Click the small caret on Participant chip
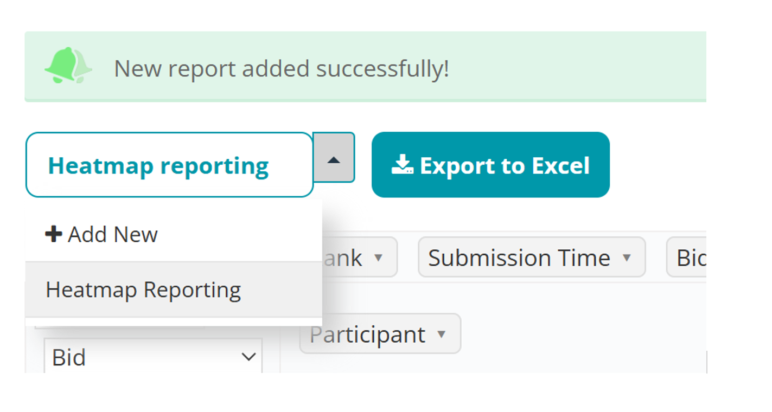Viewport: 772px width, 412px height. (442, 334)
